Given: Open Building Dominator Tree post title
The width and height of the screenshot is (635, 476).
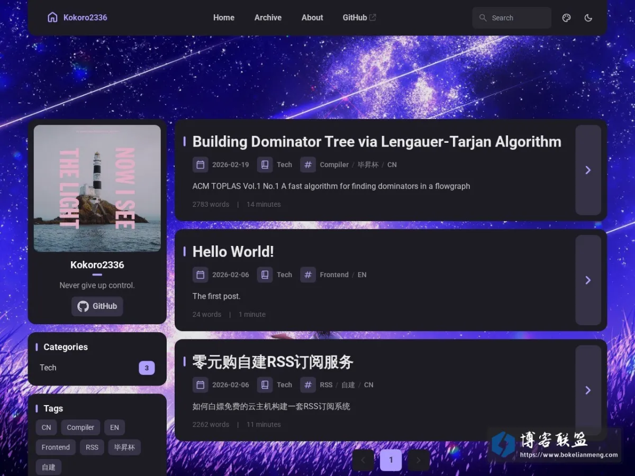Looking at the screenshot, I should (377, 142).
